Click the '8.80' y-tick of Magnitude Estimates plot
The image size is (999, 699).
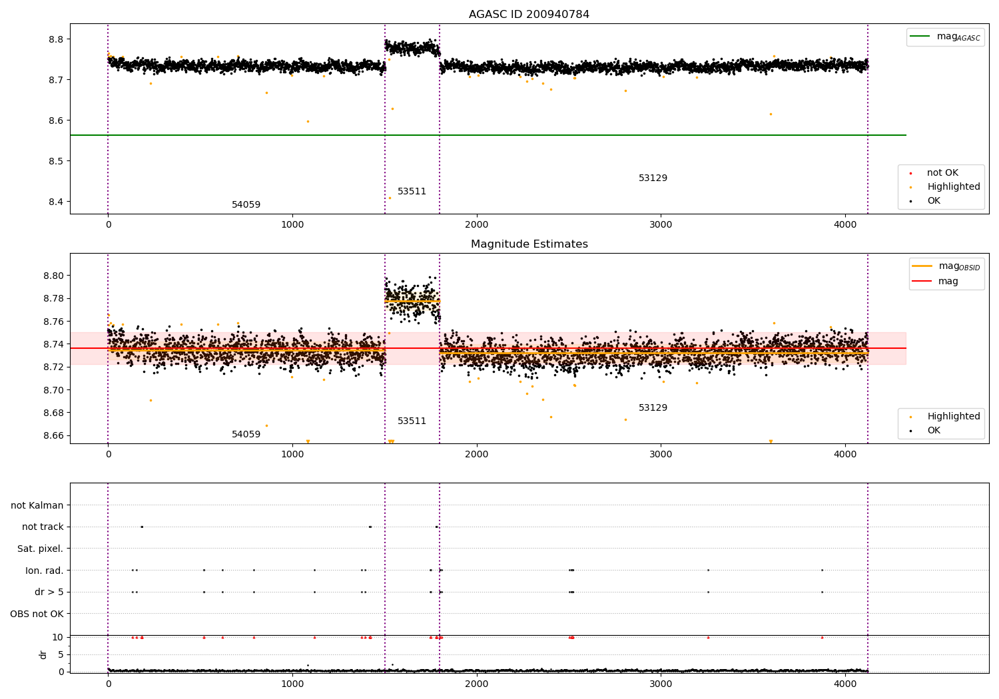pos(53,276)
